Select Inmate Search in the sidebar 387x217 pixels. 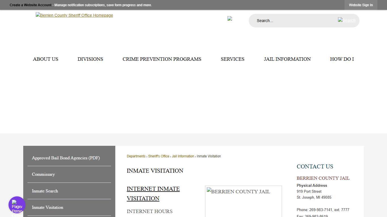tap(45, 191)
